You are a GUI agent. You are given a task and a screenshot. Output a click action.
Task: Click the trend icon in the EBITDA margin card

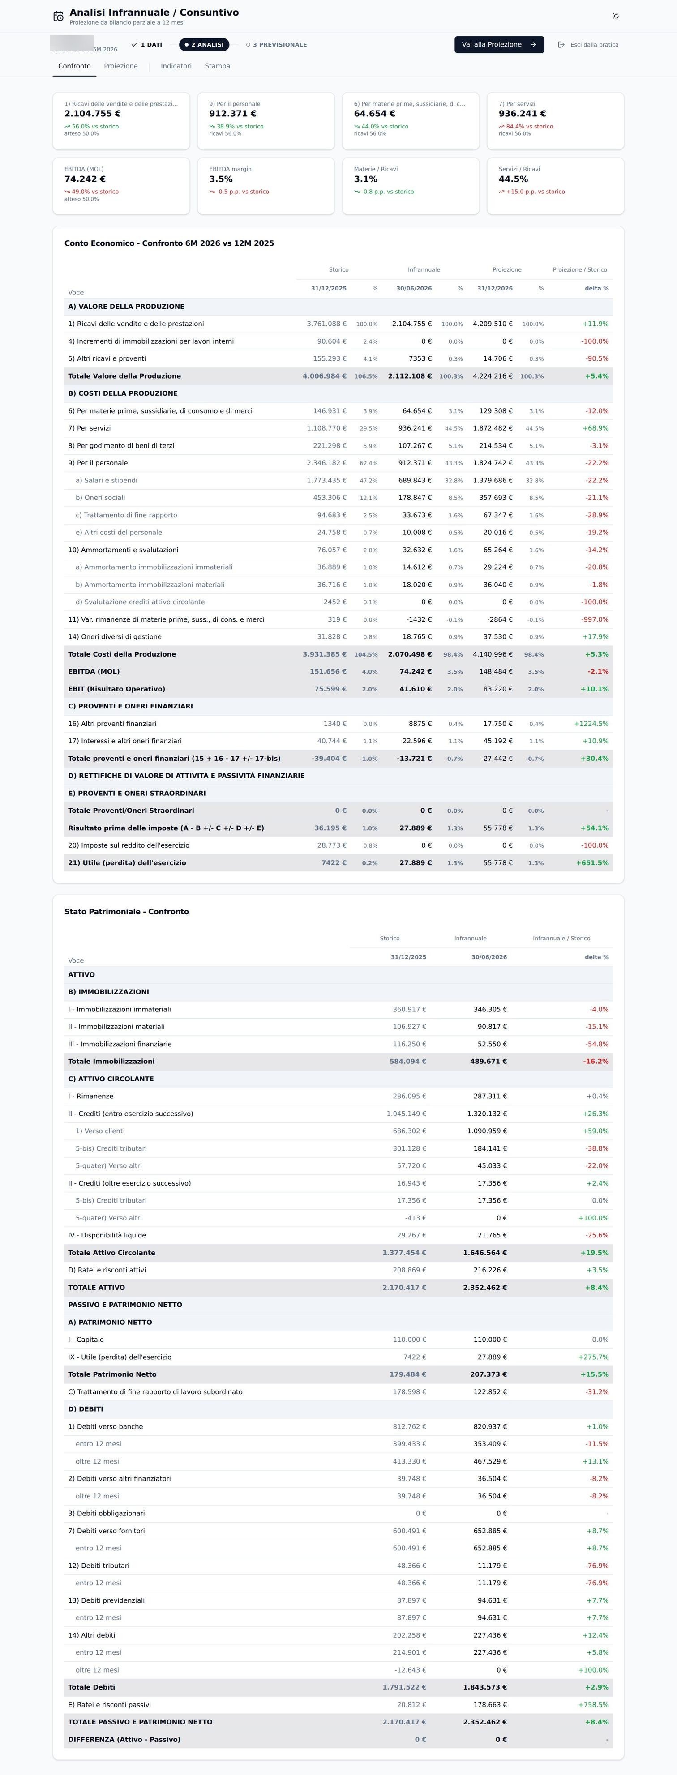click(x=212, y=192)
